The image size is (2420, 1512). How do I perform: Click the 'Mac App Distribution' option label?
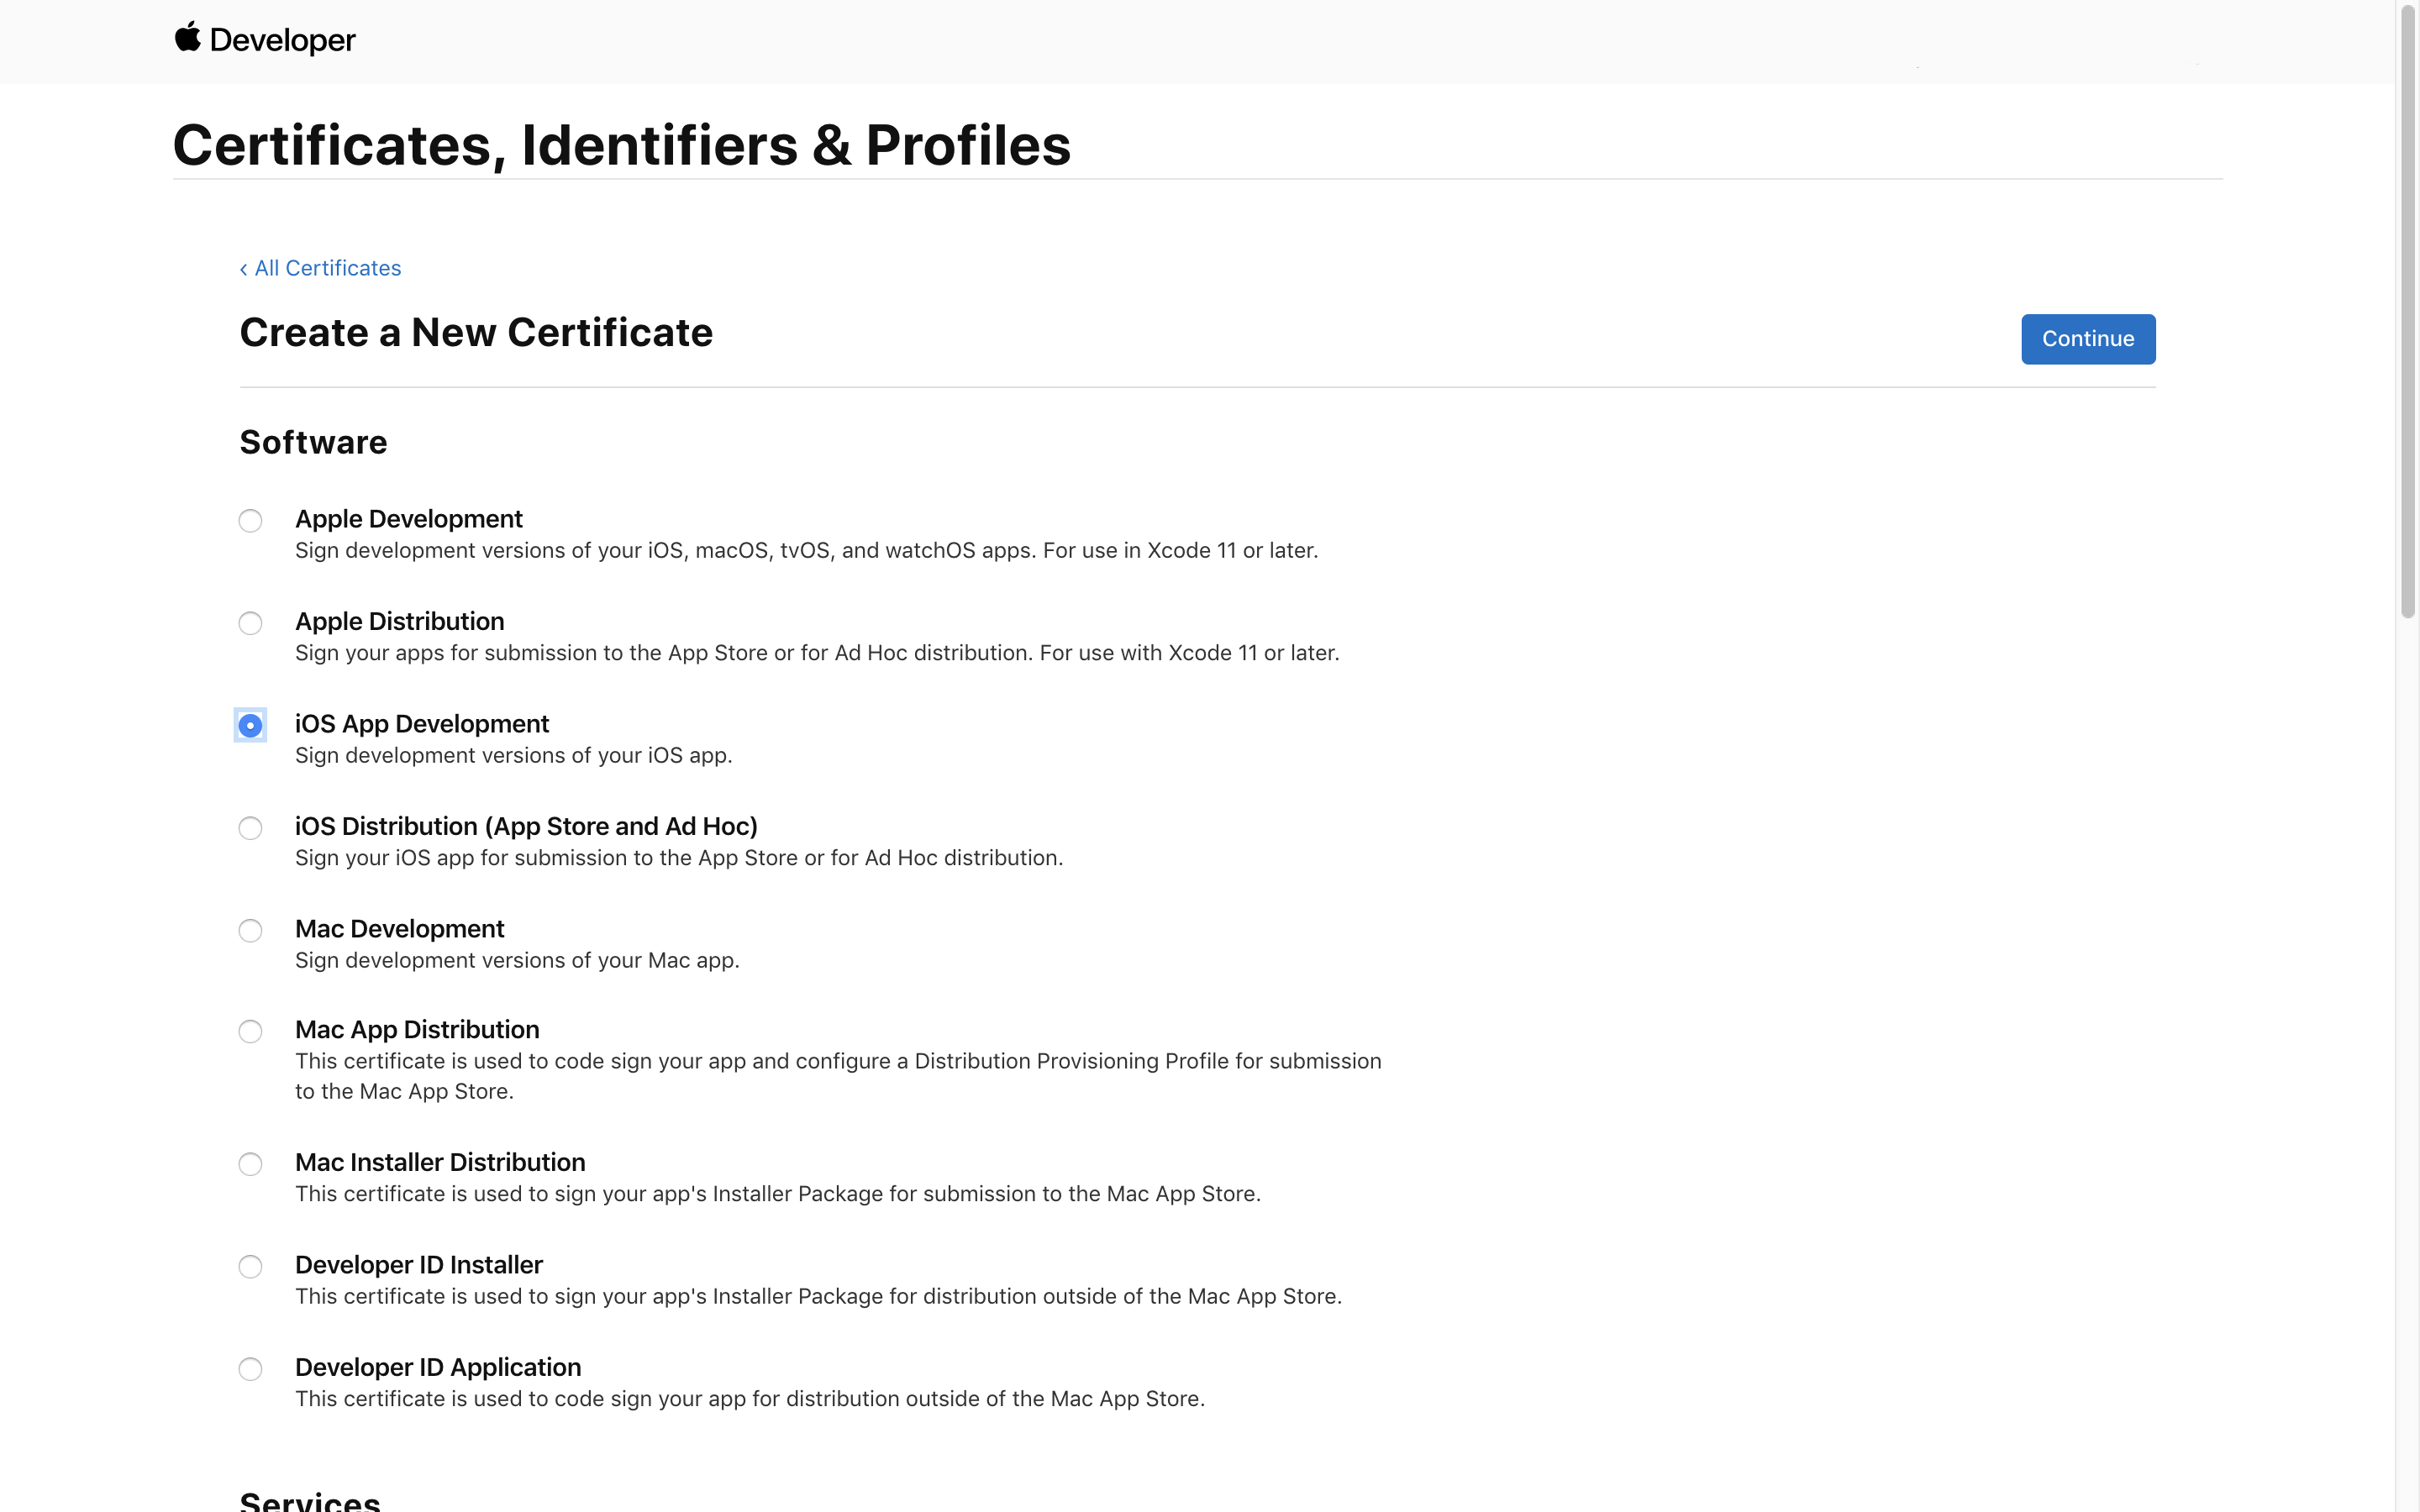point(417,1029)
